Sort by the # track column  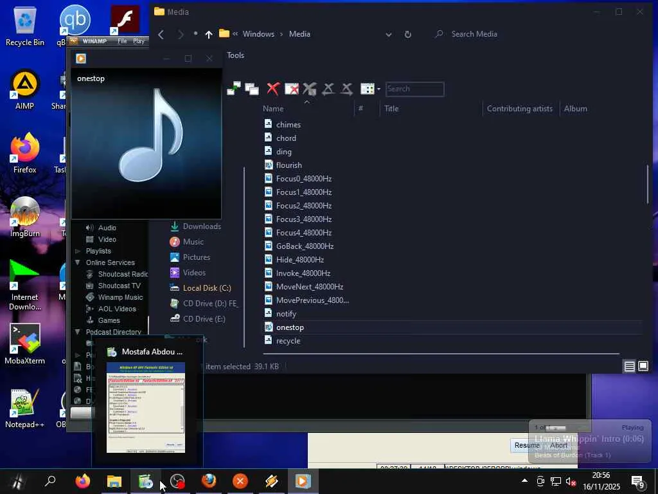[360, 108]
